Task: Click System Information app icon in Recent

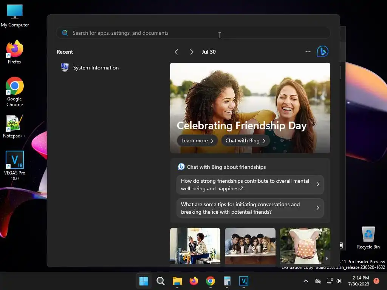Action: tap(65, 67)
